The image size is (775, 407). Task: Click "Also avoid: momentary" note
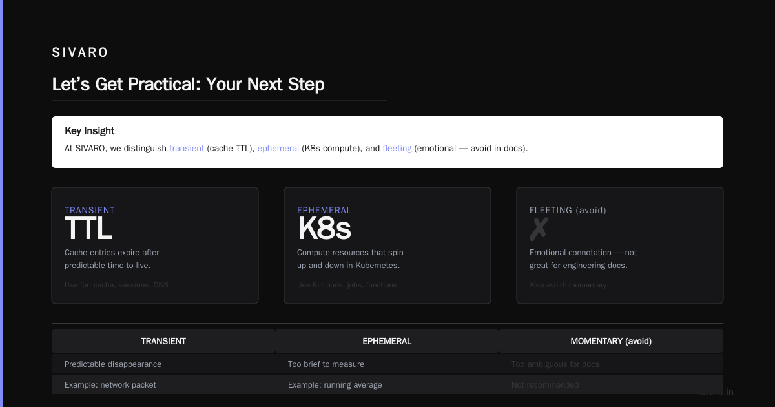pos(568,285)
